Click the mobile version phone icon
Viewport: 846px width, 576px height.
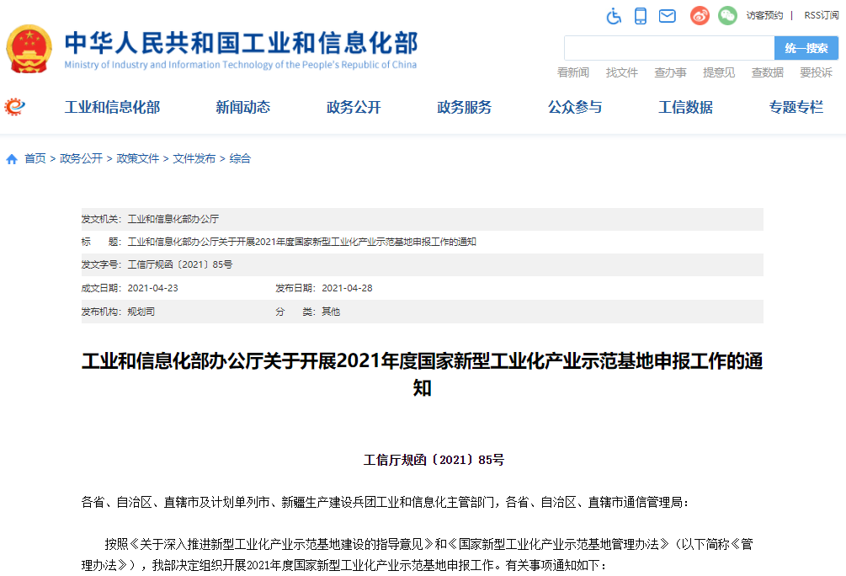tap(641, 15)
